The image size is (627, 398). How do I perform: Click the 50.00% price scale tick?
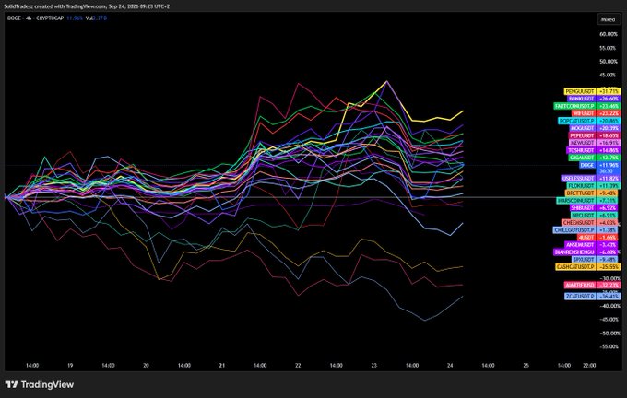(609, 62)
